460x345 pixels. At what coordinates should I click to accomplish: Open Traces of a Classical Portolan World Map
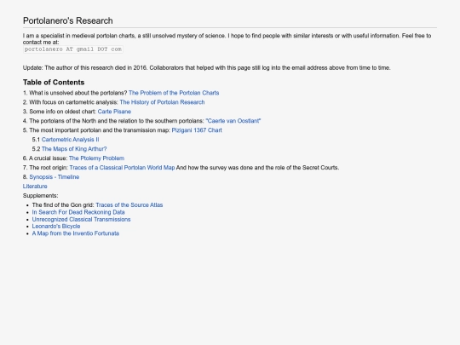pos(122,168)
